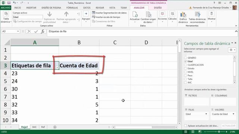Switch to the DATOS ribbon tab

point(87,7)
